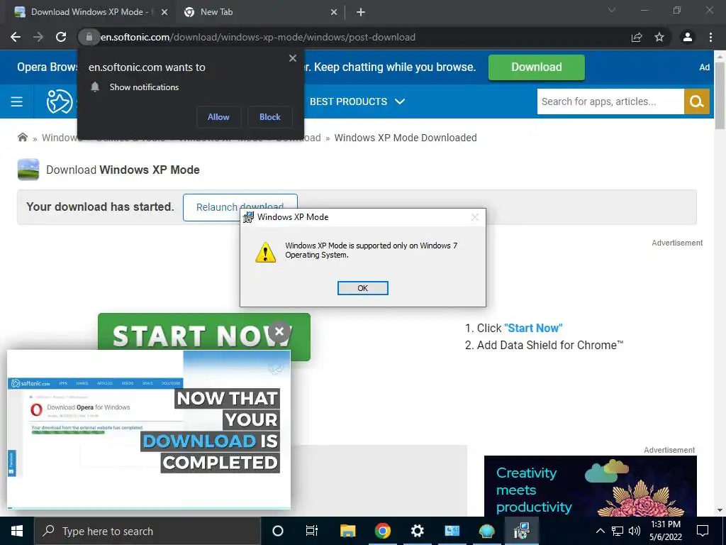Click the Windows XP Mode Downloaded breadcrumb
This screenshot has height=545, width=726.
[405, 138]
